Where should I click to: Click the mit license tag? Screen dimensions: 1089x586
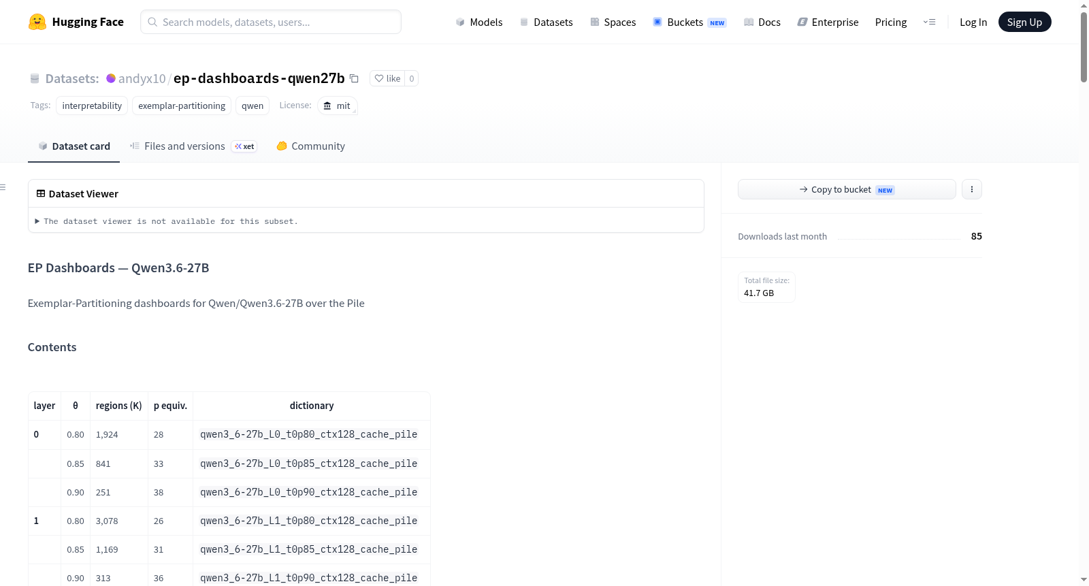click(x=338, y=105)
